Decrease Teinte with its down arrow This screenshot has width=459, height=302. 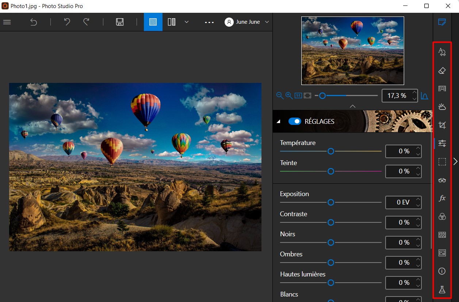(x=418, y=175)
